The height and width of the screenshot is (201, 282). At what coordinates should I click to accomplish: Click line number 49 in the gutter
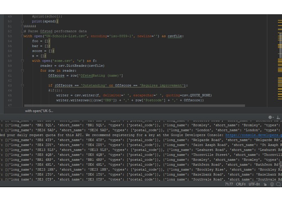click(10, 16)
